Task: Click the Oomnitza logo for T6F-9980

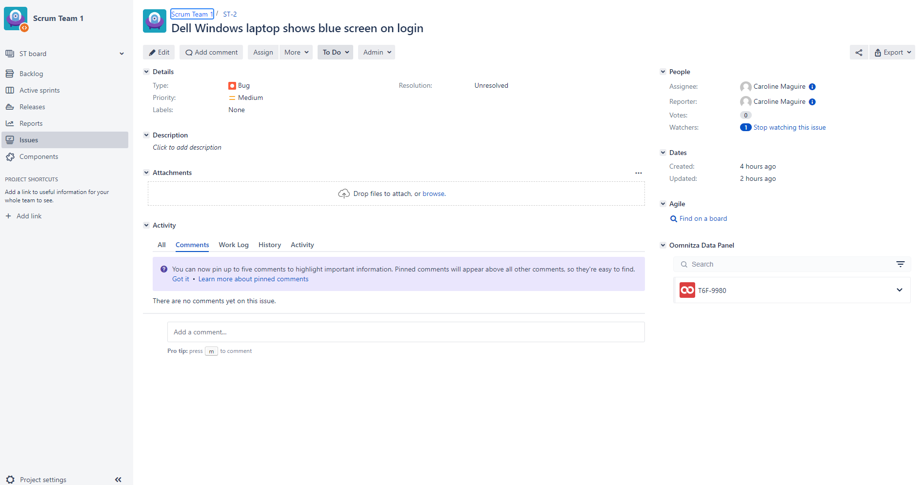Action: [687, 291]
